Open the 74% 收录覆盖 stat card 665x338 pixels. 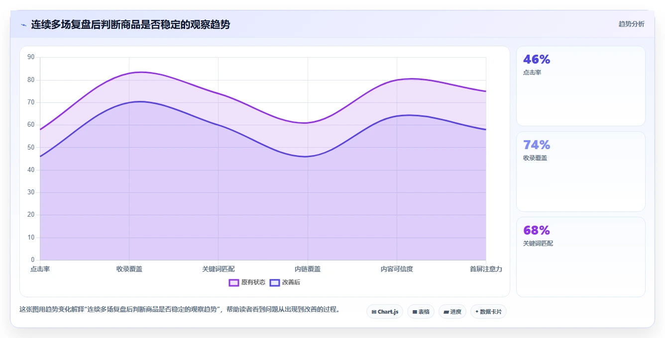[x=580, y=171]
